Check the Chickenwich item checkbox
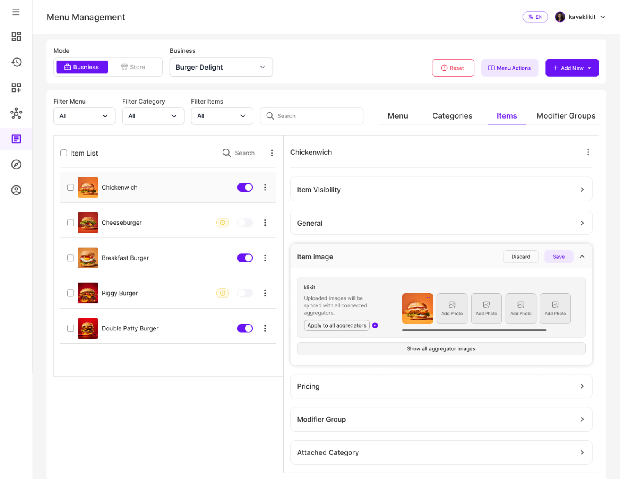Viewport: 620px width, 479px height. [x=71, y=187]
